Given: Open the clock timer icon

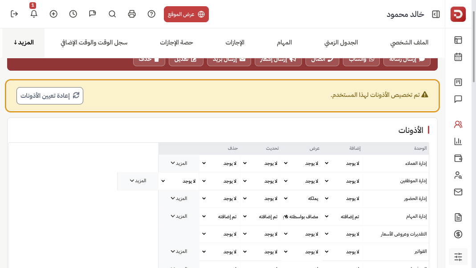Looking at the screenshot, I should [73, 14].
